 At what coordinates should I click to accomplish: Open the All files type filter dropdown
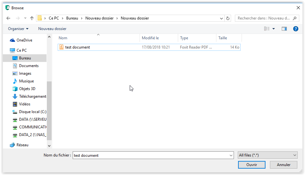(x=268, y=155)
